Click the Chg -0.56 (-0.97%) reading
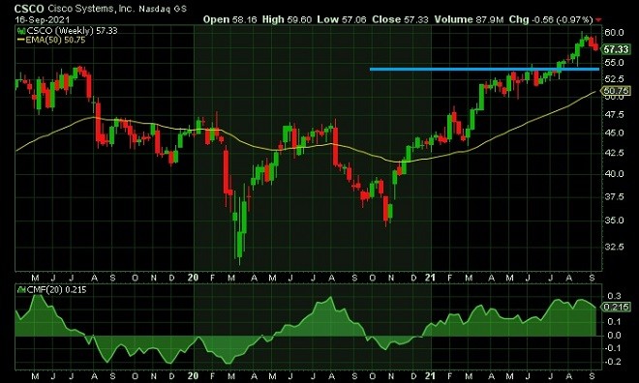 pos(551,19)
